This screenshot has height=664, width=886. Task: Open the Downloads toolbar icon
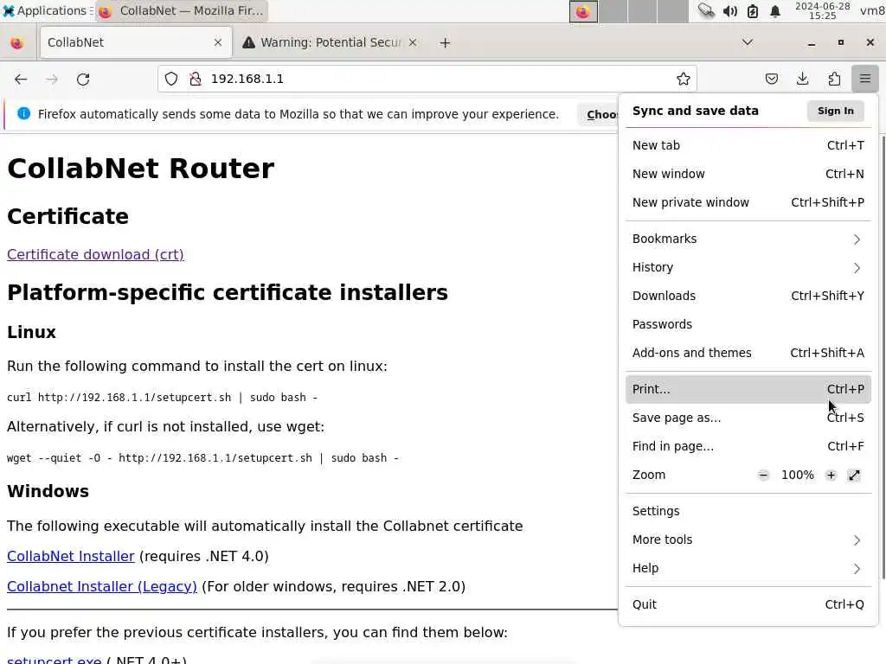tap(802, 79)
